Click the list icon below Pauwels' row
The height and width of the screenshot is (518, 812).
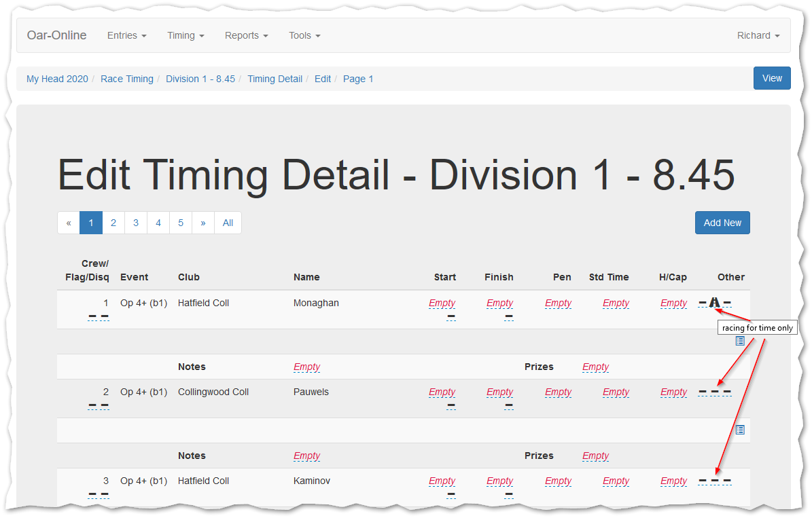[740, 430]
